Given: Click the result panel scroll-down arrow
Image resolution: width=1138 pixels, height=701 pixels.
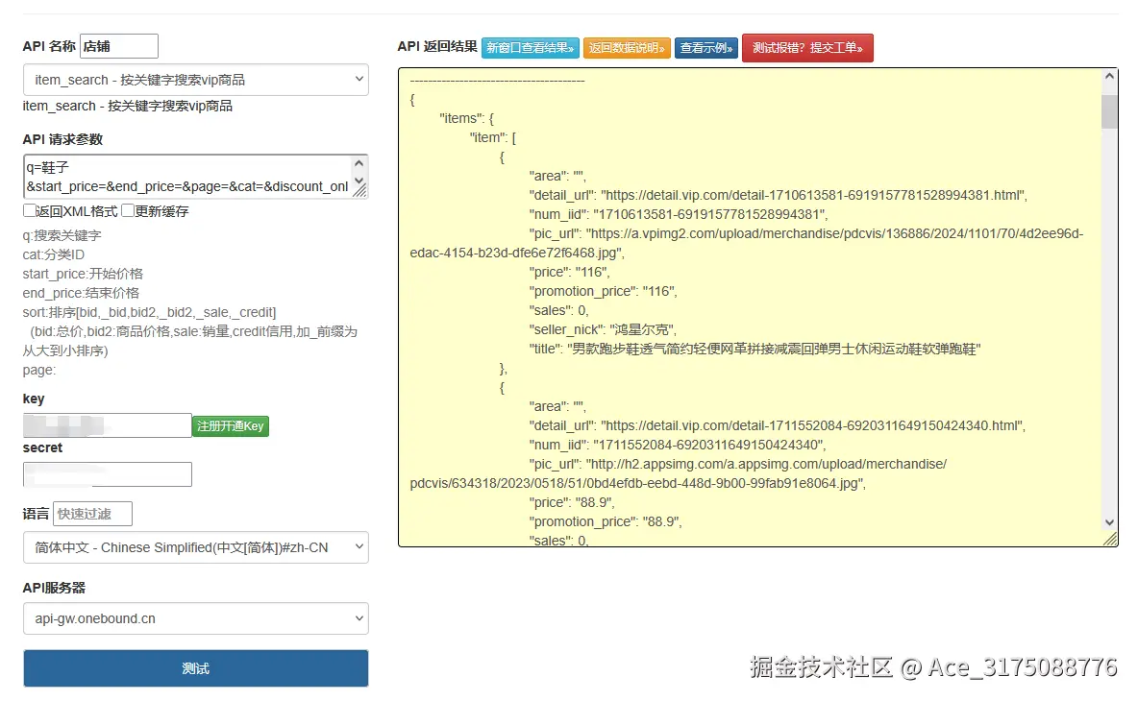Looking at the screenshot, I should [x=1109, y=522].
